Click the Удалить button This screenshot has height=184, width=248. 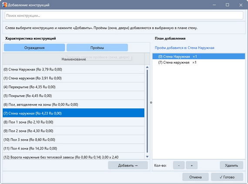[231, 165]
